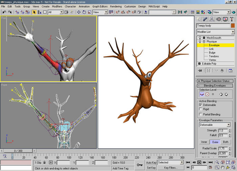Image resolution: width=237 pixels, height=171 pixels.
Task: Click the Auto Key button
Action: coord(151,163)
